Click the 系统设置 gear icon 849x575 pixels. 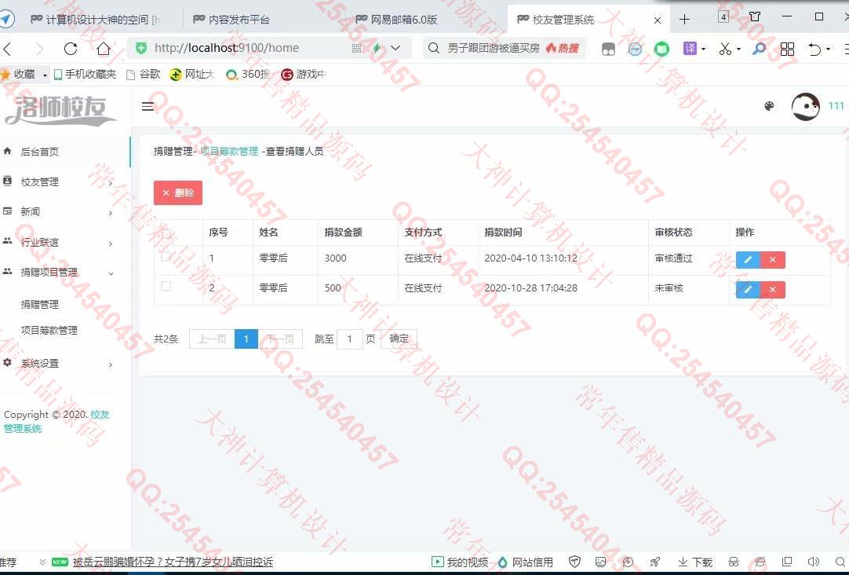7,363
